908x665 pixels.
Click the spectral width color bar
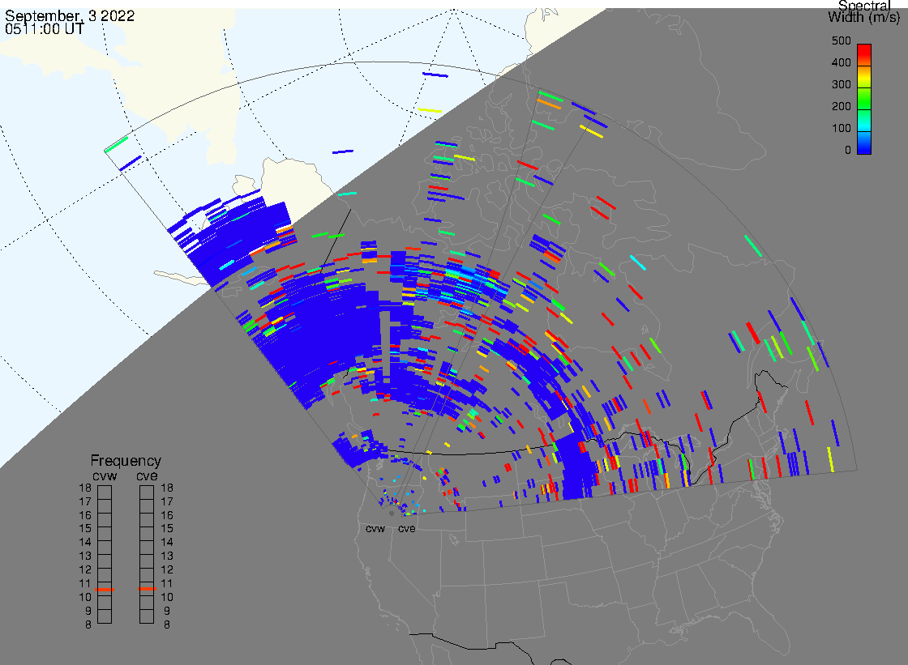(x=864, y=99)
